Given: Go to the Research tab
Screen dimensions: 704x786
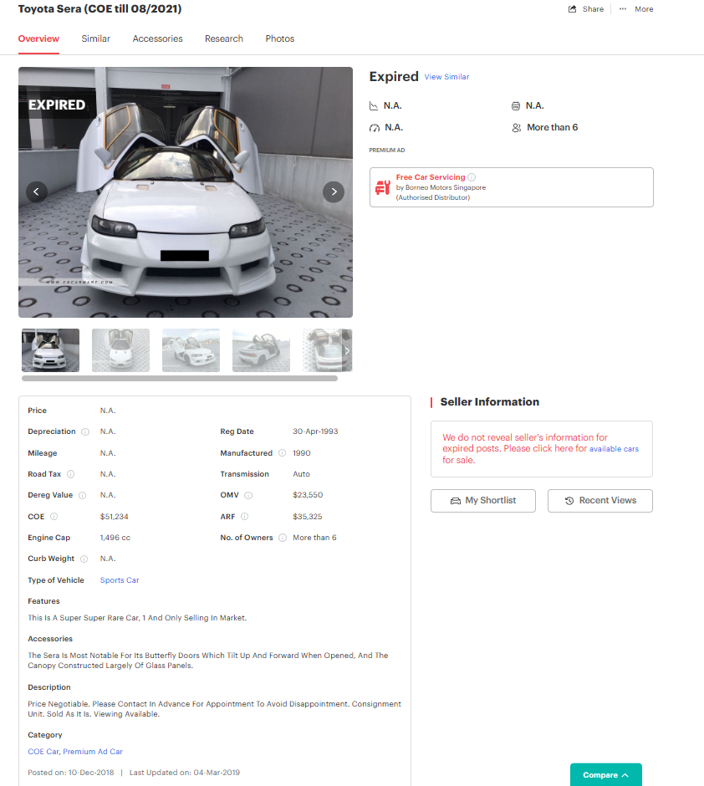Looking at the screenshot, I should 224,38.
